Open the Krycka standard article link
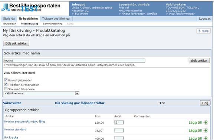Screen dimensions: 214x140 pyautogui.click(x=16, y=130)
